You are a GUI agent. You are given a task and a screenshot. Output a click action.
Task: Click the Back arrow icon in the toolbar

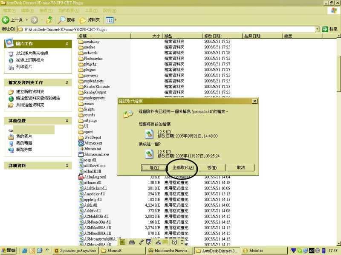click(x=6, y=20)
